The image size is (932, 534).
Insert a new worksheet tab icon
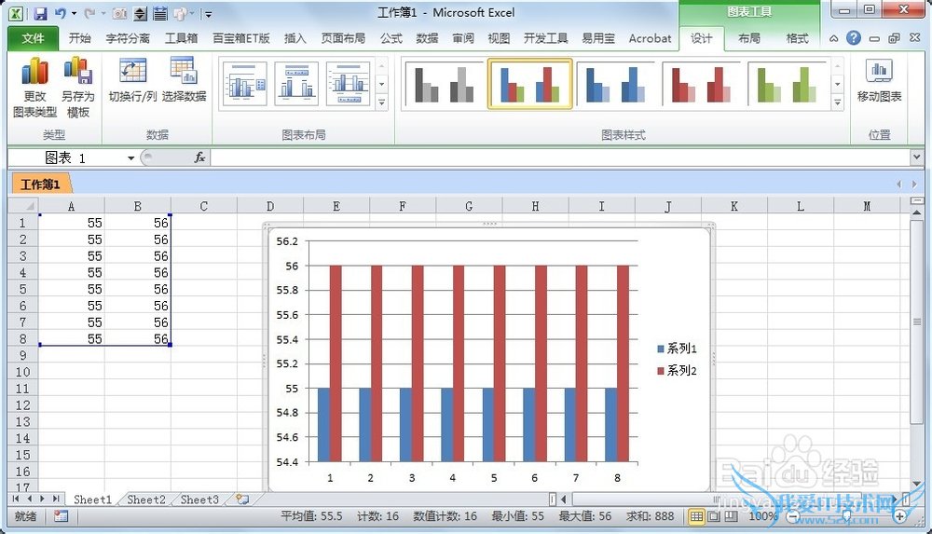(x=242, y=500)
